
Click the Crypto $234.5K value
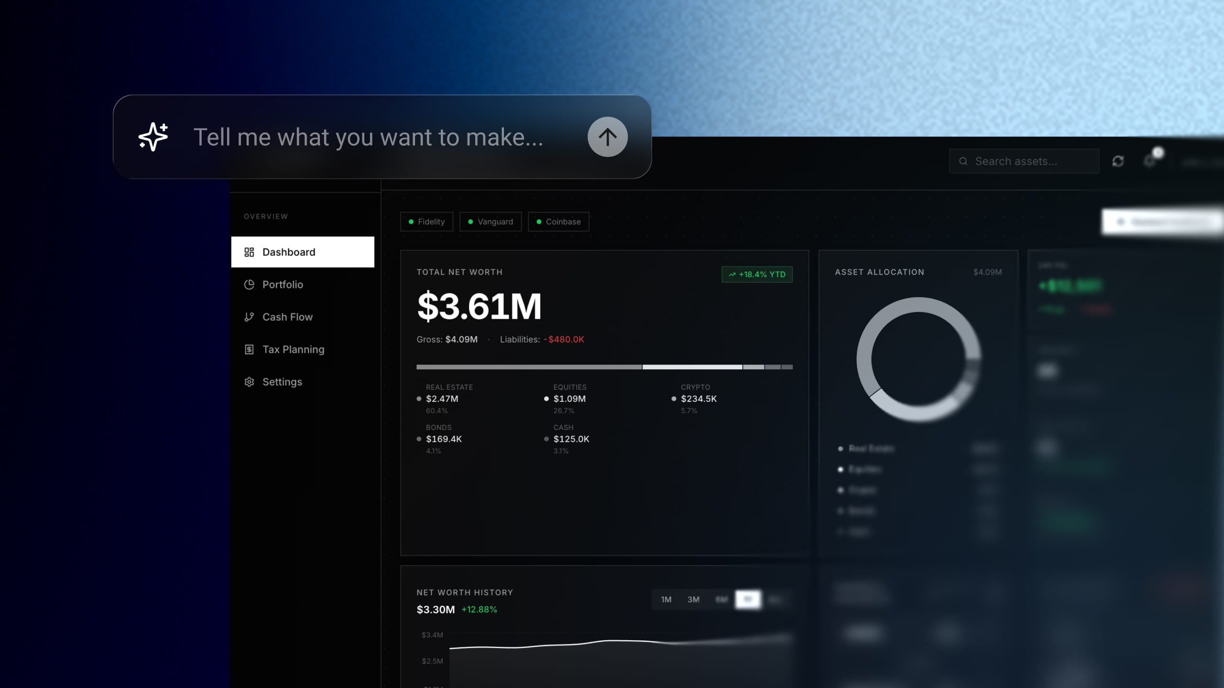699,398
